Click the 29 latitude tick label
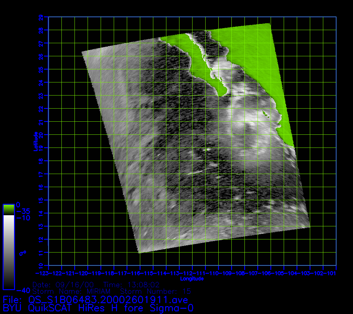353x314 pixels. pyautogui.click(x=41, y=17)
